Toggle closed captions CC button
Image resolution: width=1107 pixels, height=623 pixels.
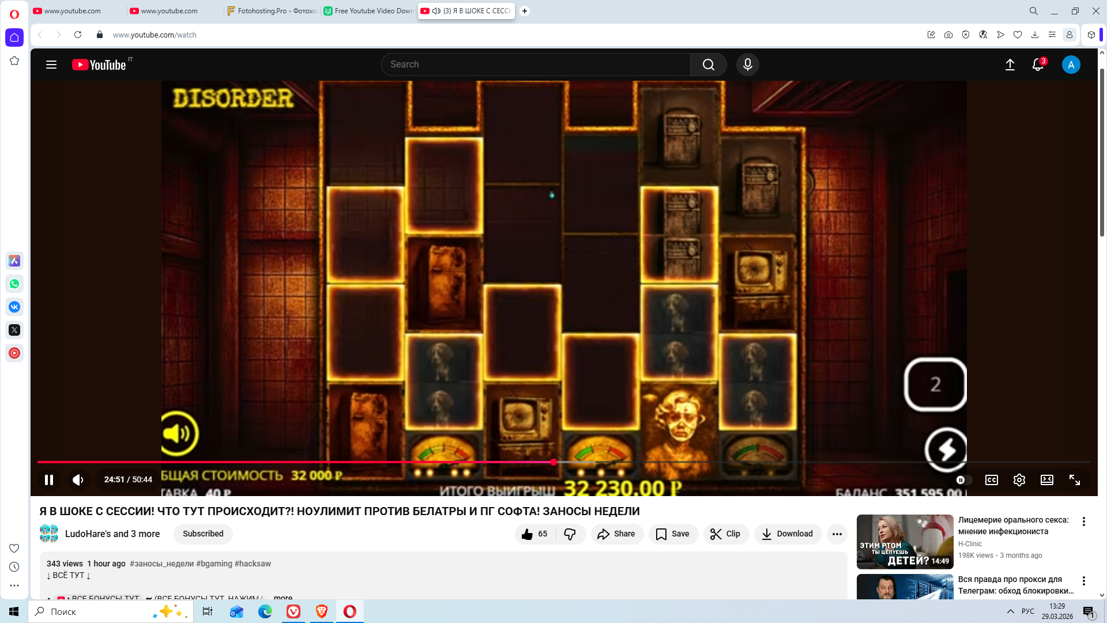coord(991,480)
